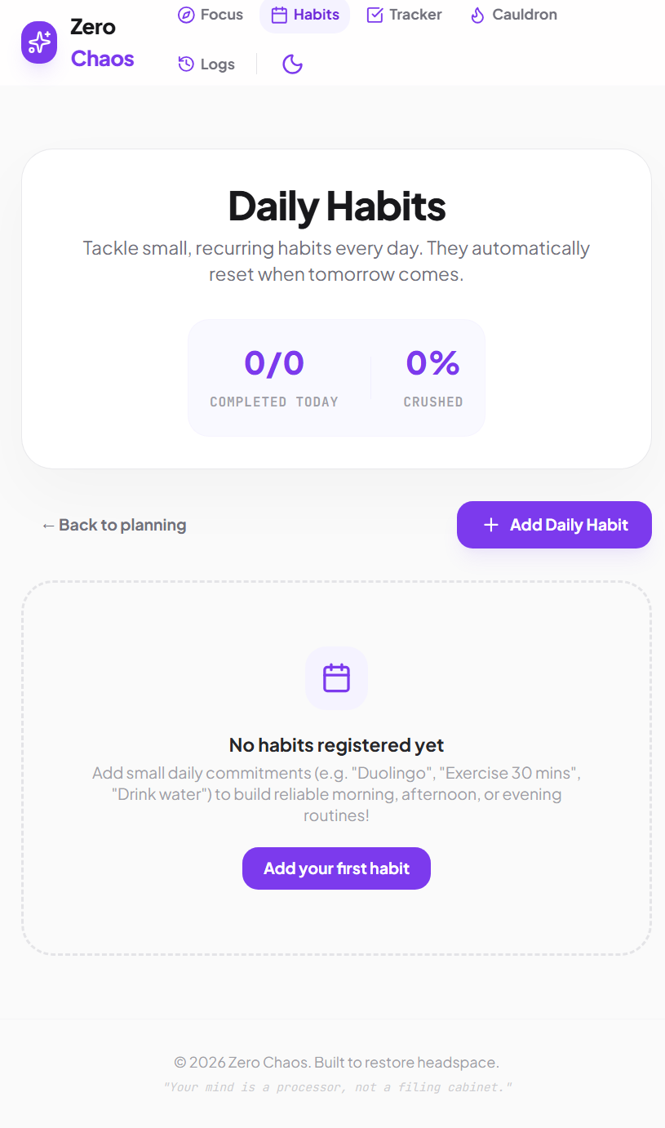Click the Zero Chaos sparkle logo icon
This screenshot has width=665, height=1128.
(39, 42)
